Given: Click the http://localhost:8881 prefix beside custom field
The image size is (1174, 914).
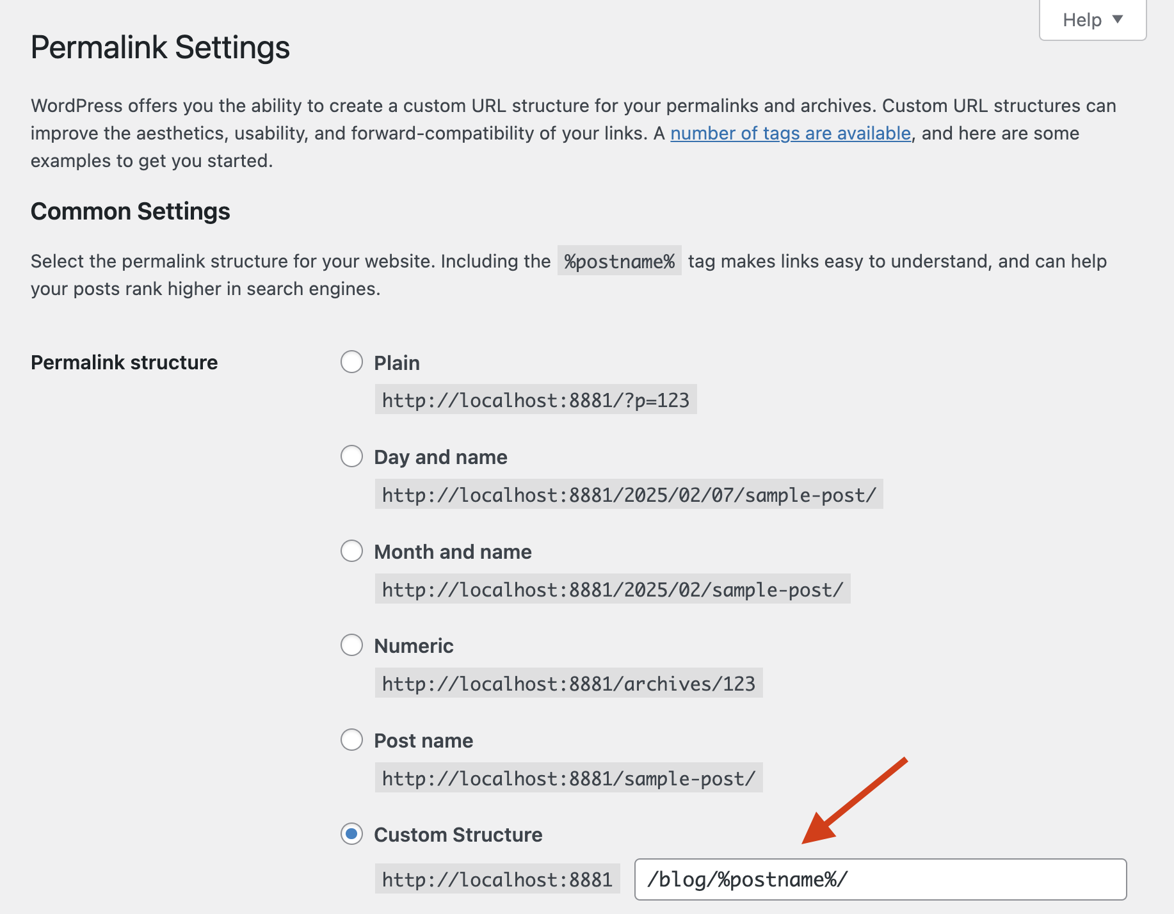Looking at the screenshot, I should [x=497, y=879].
